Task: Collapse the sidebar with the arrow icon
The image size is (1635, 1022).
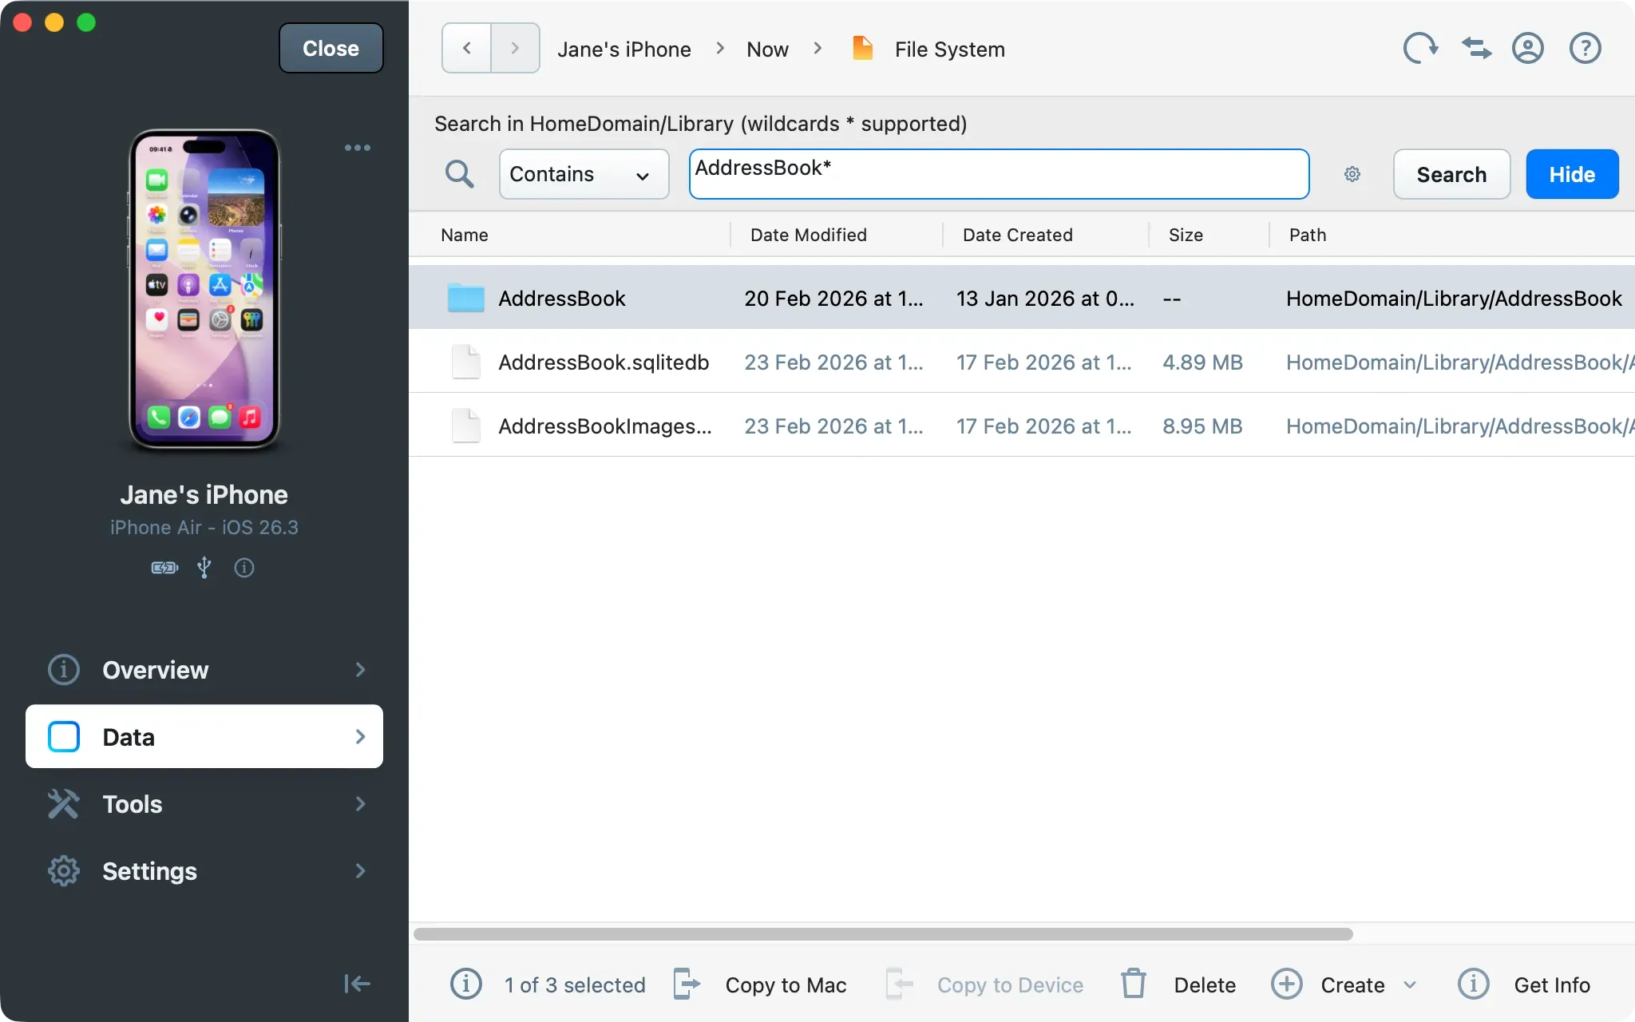Action: pos(356,984)
